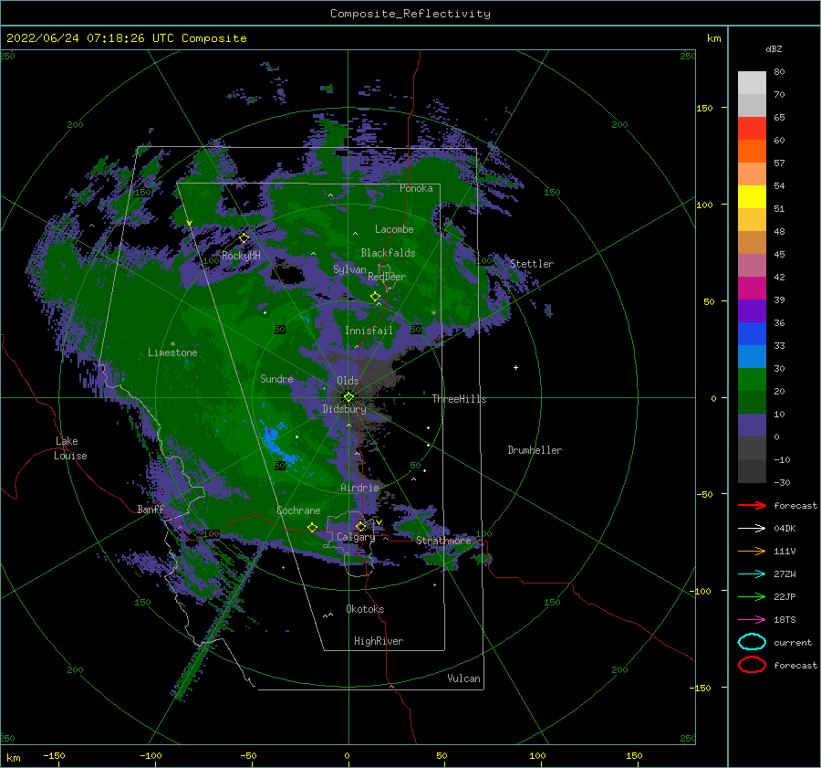Click the Olds city label
Image resolution: width=821 pixels, height=768 pixels.
(x=348, y=381)
